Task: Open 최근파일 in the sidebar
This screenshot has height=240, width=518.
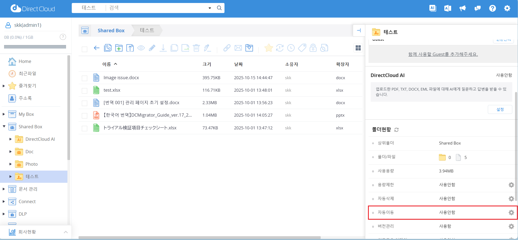Action: click(x=27, y=73)
